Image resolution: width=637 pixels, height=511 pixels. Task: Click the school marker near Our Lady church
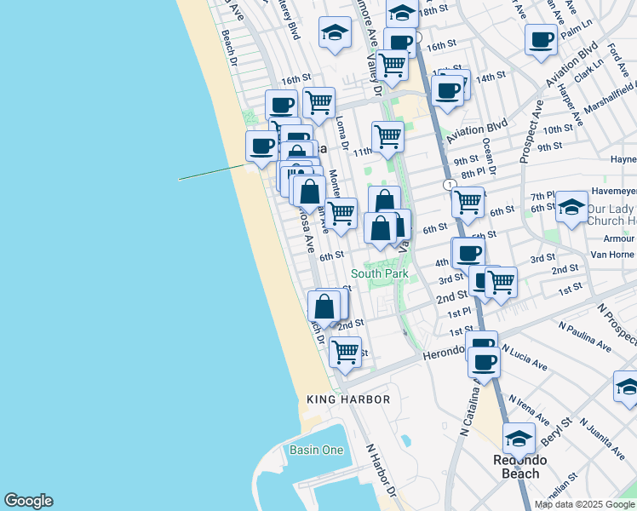click(571, 207)
